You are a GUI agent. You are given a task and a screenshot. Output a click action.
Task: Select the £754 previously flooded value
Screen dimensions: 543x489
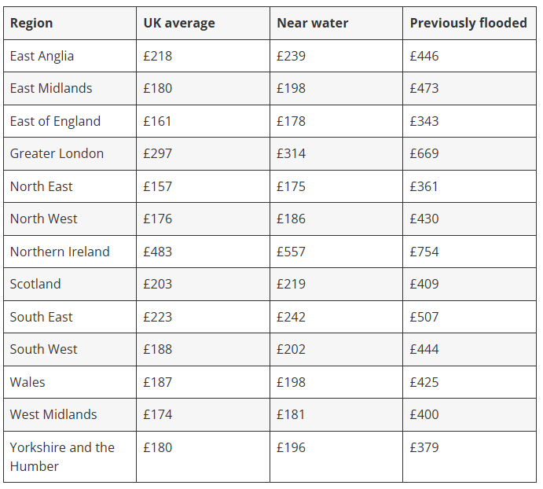click(424, 252)
